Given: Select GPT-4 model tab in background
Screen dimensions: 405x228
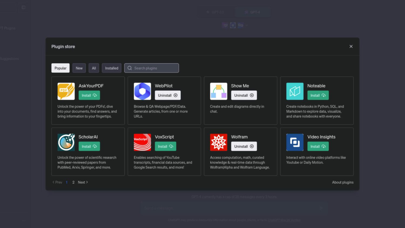Looking at the screenshot, I should click(252, 12).
